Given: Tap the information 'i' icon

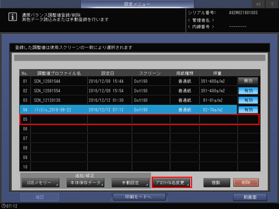Looking at the screenshot, I should coord(12,17).
